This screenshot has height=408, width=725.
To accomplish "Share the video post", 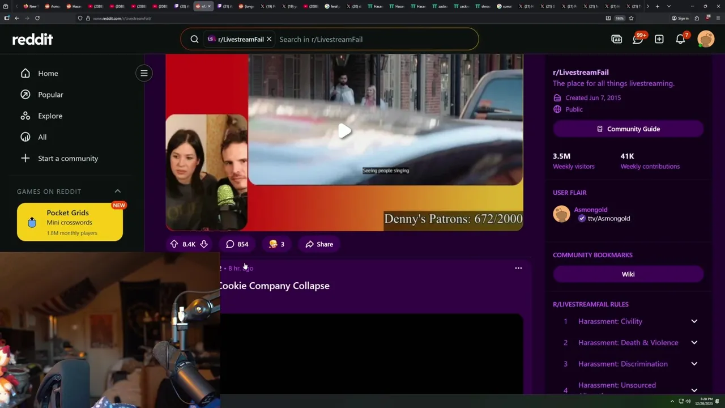I will [319, 244].
